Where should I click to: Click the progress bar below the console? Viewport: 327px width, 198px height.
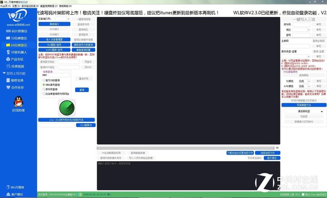pyautogui.click(x=185, y=148)
